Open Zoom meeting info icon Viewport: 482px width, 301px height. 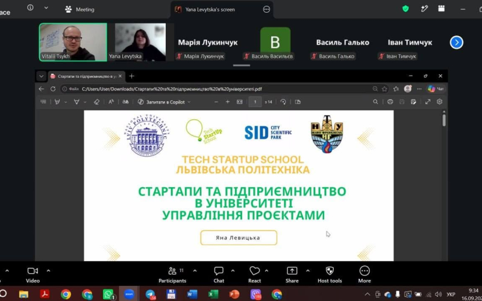coord(30,8)
